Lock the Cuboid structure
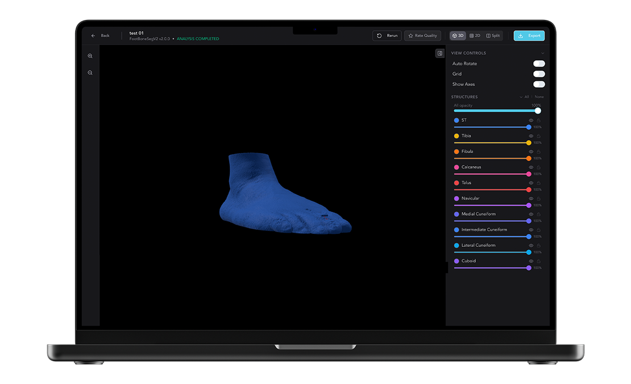 point(538,261)
